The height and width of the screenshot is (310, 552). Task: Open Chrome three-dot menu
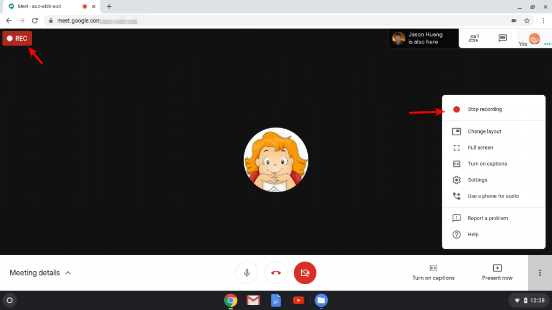[543, 21]
